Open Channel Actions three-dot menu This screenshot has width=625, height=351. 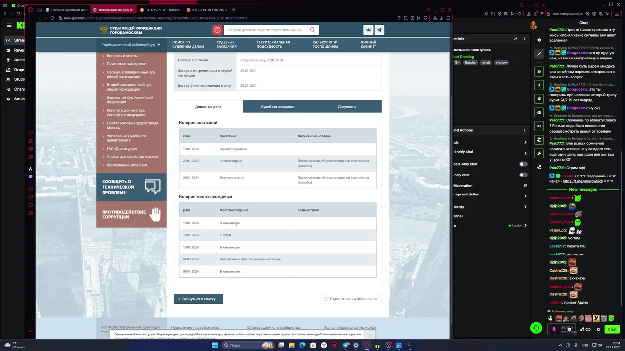point(524,130)
